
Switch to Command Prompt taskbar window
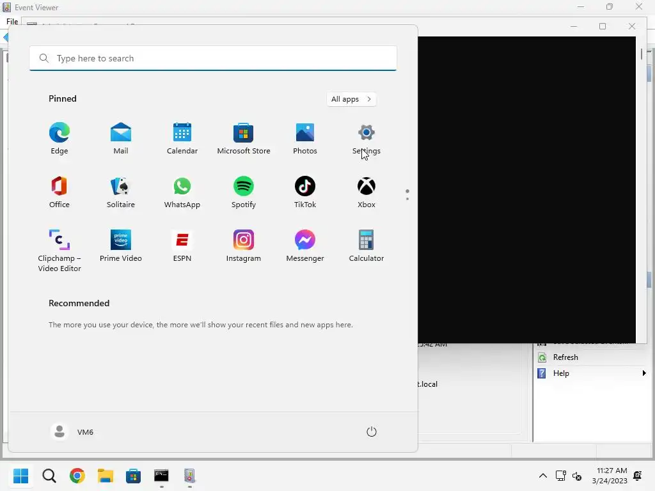161,476
